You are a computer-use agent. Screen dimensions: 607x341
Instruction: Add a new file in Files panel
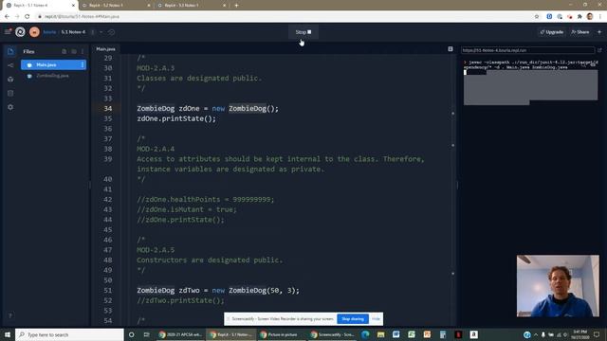click(x=64, y=51)
